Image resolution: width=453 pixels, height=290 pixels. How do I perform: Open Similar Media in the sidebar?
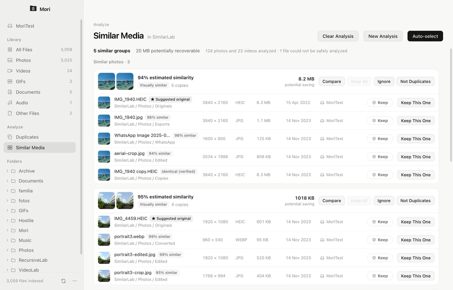40,148
